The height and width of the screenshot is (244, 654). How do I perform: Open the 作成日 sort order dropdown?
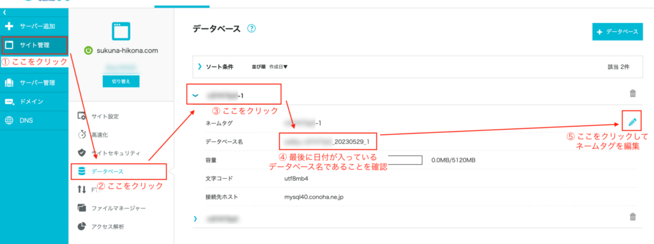278,66
